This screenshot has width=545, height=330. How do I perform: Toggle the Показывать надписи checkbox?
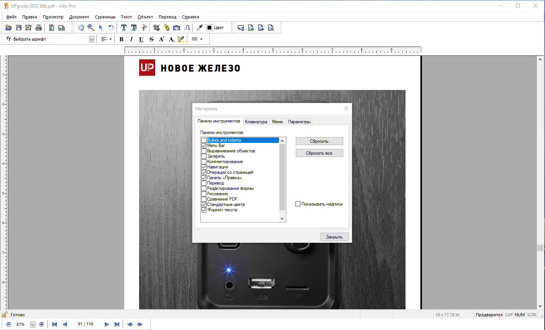tap(298, 204)
